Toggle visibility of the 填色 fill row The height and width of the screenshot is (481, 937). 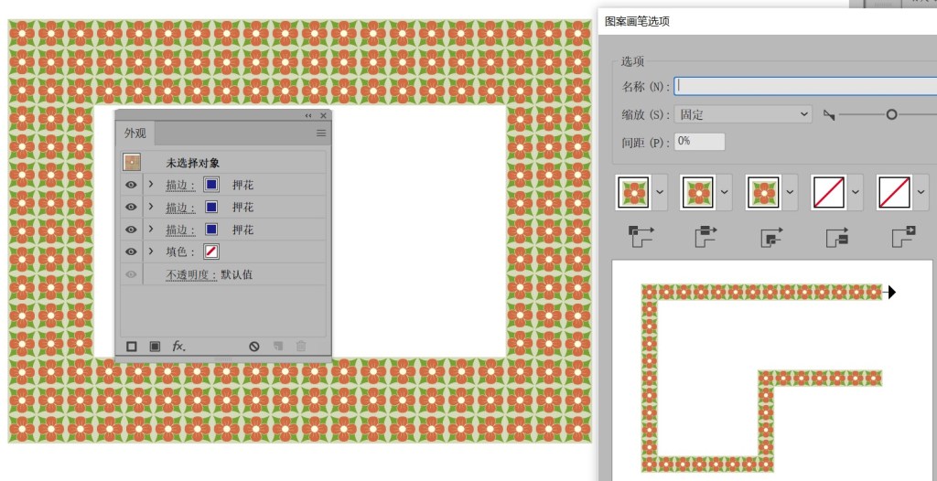[131, 251]
